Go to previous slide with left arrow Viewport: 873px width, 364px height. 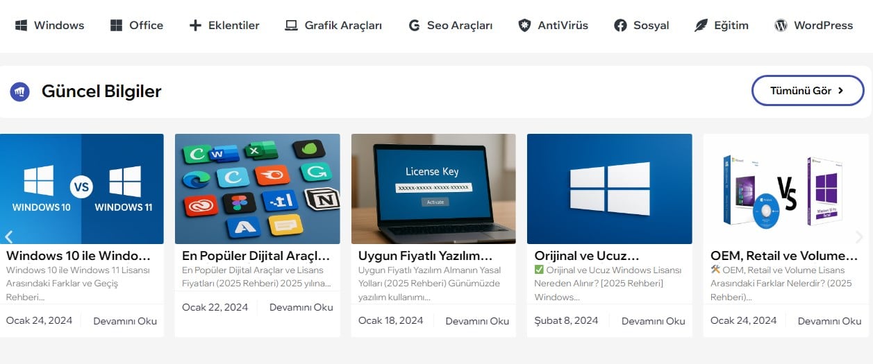coord(8,237)
